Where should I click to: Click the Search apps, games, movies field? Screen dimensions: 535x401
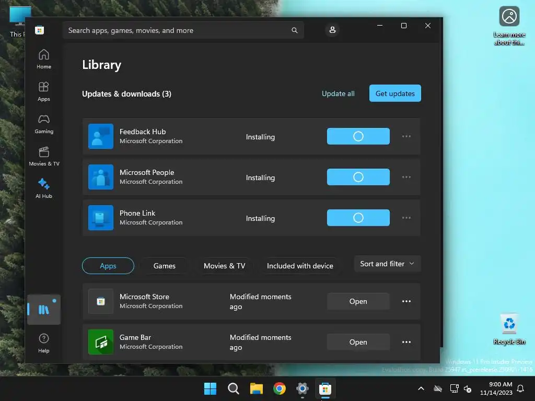click(183, 30)
